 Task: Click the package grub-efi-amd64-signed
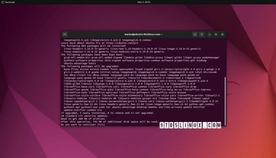pos(107,58)
